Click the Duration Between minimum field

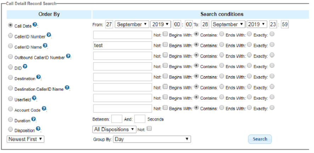117,119
